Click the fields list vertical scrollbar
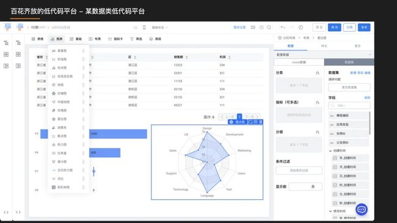Image resolution: width=397 pixels, height=223 pixels. (x=370, y=123)
